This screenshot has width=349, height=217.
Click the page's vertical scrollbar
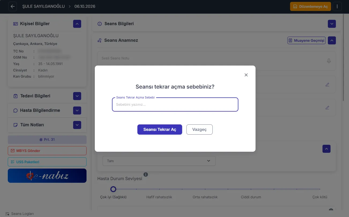344,58
